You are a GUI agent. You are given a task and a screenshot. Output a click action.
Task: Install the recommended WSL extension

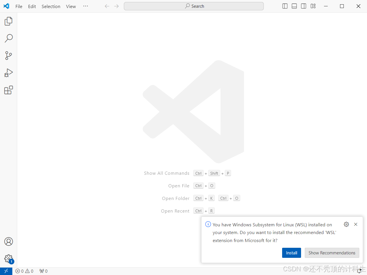coord(292,253)
